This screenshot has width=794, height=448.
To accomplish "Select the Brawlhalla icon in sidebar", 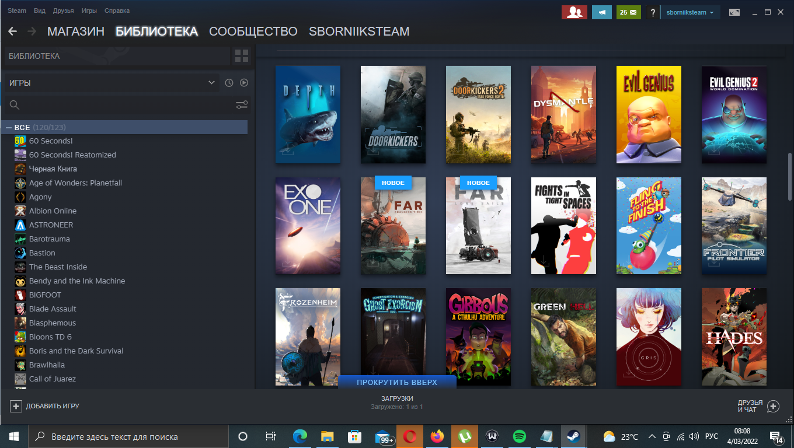I will click(x=20, y=365).
